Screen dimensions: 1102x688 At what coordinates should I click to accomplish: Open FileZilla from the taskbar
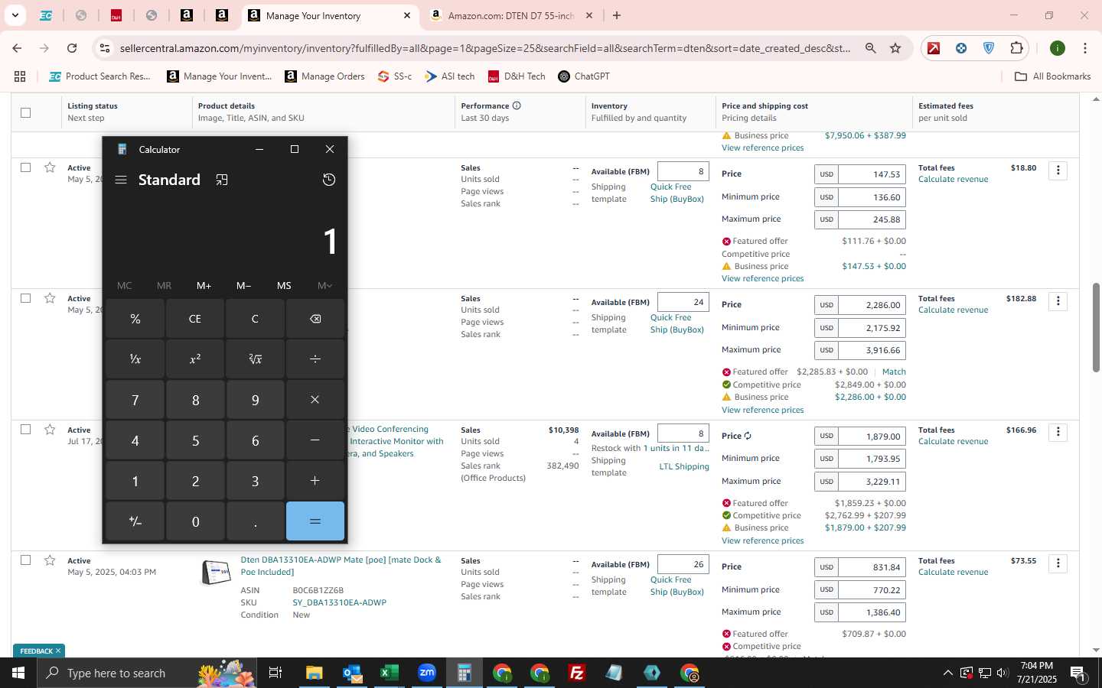pyautogui.click(x=577, y=673)
